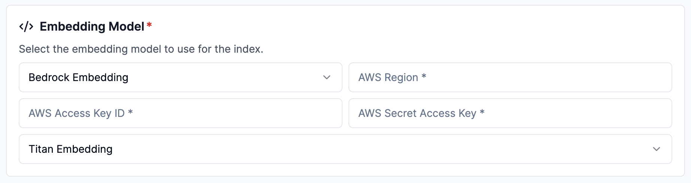691x183 pixels.
Task: Click the Embedding Model section heading
Action: point(92,27)
